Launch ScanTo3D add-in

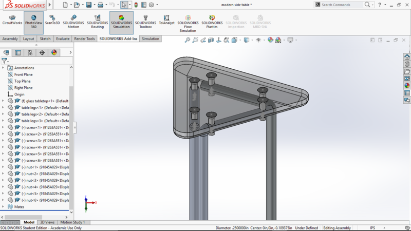(52, 20)
